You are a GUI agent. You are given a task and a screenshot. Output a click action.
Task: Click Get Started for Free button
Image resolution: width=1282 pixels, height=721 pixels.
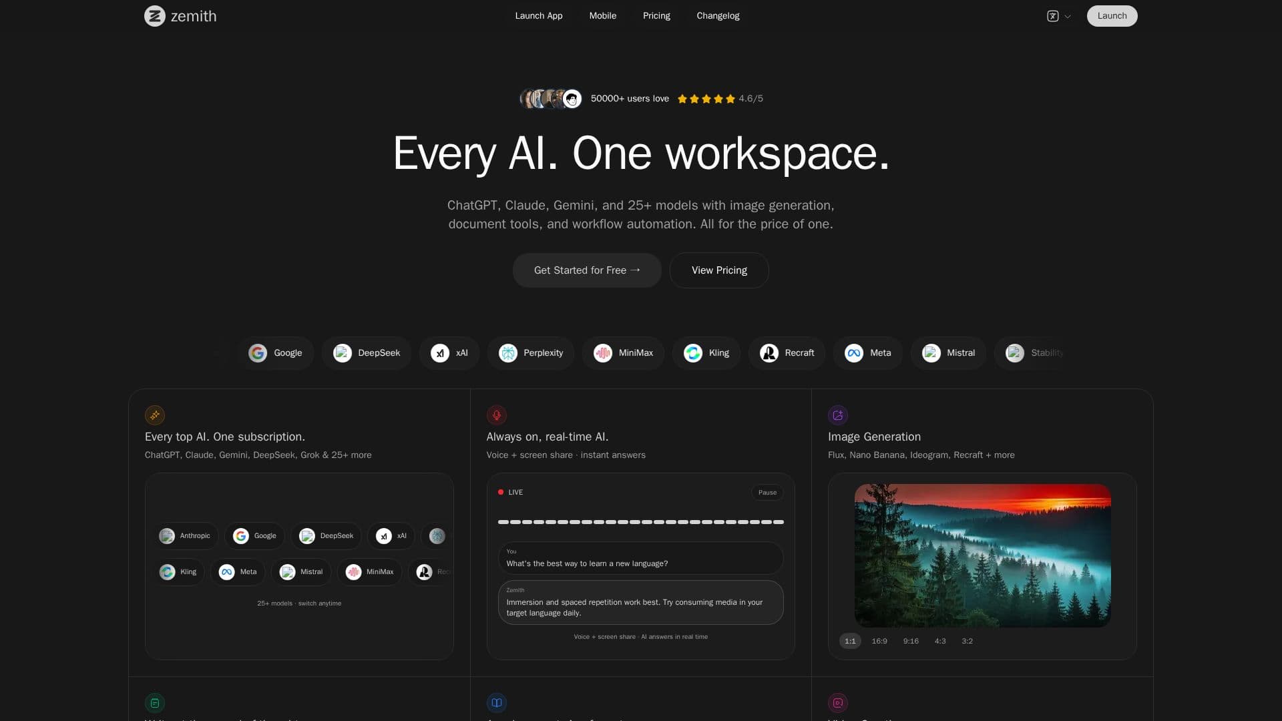pos(587,270)
